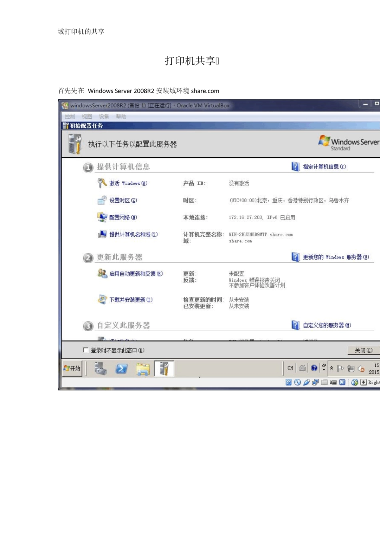380x538 pixels.
Task: Click the Activate Windows key icon
Action: [x=102, y=183]
